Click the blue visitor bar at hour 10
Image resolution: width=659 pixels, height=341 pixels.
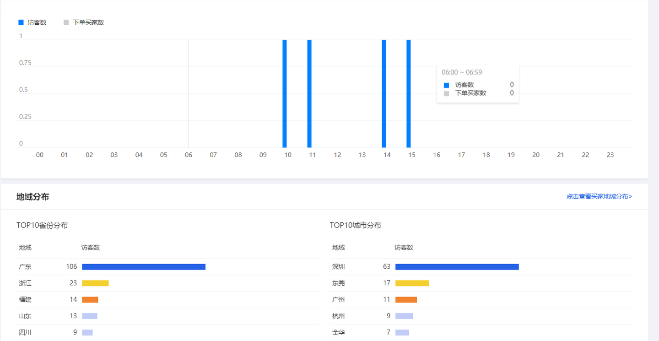(x=285, y=93)
